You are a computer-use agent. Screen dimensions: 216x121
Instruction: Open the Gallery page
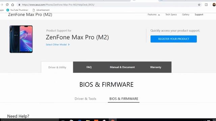tap(186, 14)
